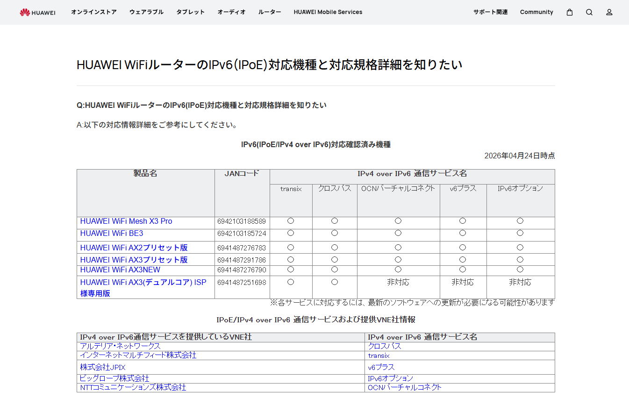Open the オンラインストア menu
The width and height of the screenshot is (629, 398).
[94, 12]
